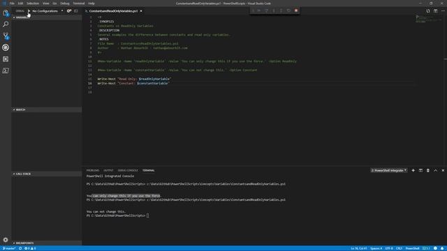Click the PowerShell version status item

(426, 248)
